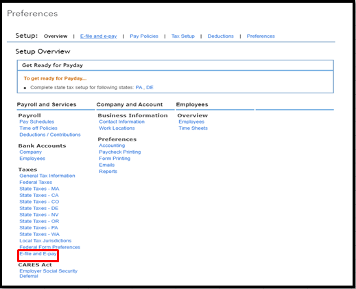Open State Taxes - WA

(x=40, y=234)
